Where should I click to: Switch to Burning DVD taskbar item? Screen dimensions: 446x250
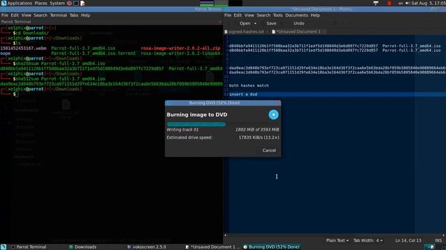(271, 247)
